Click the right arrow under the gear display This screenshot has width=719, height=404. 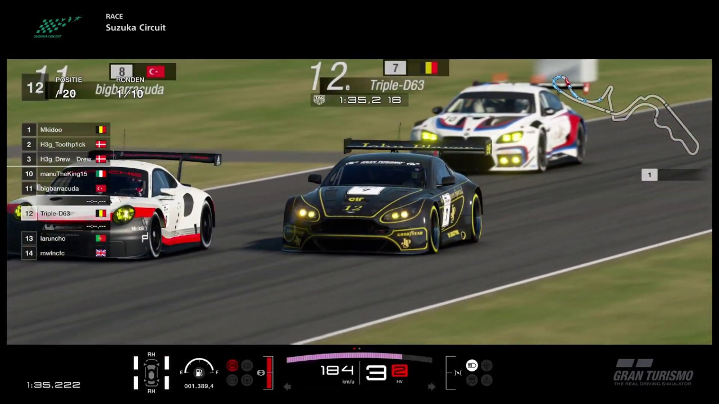pos(431,387)
